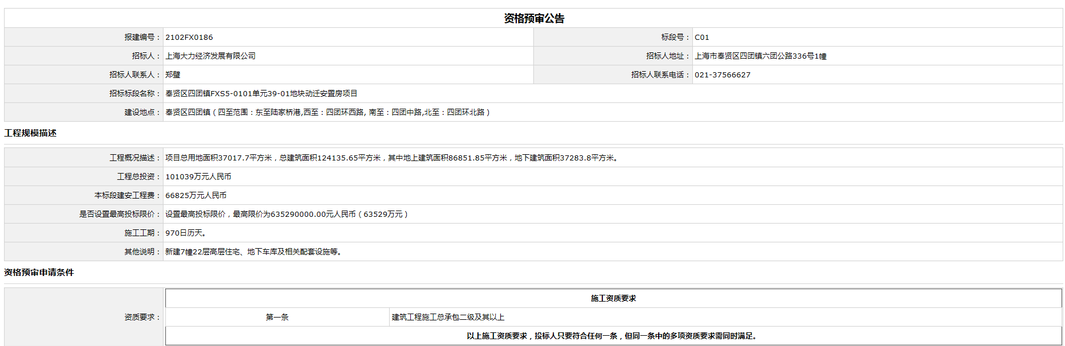
Task: Click the 本标段建安工程费 value 66825万元人民币
Action: pyautogui.click(x=196, y=196)
